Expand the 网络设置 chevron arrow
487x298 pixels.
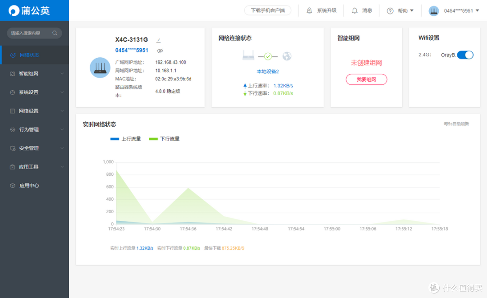click(62, 111)
